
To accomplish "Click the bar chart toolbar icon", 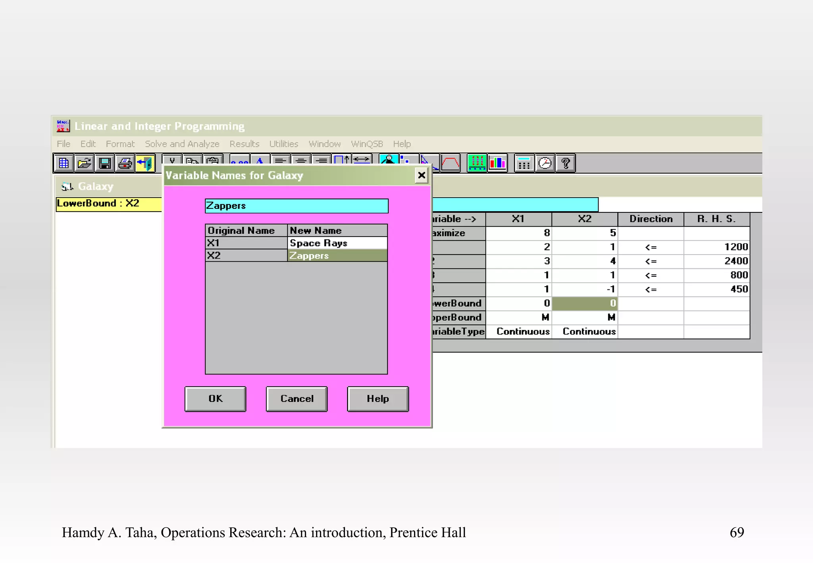I will click(497, 163).
